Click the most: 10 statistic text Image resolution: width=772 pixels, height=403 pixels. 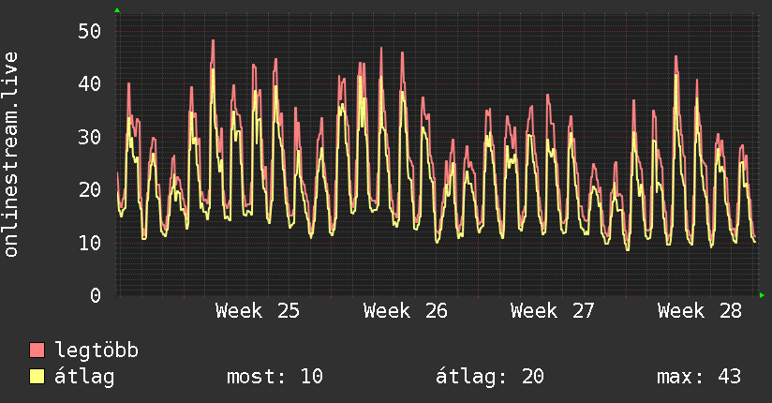[275, 377]
